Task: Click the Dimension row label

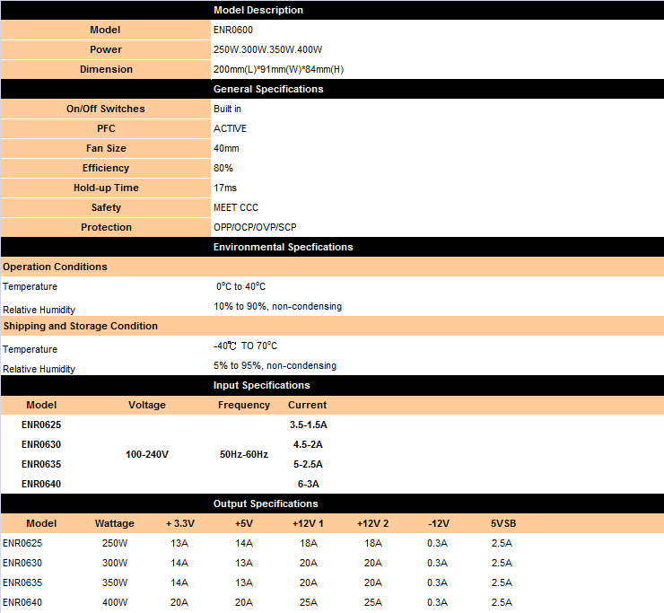Action: pyautogui.click(x=106, y=69)
